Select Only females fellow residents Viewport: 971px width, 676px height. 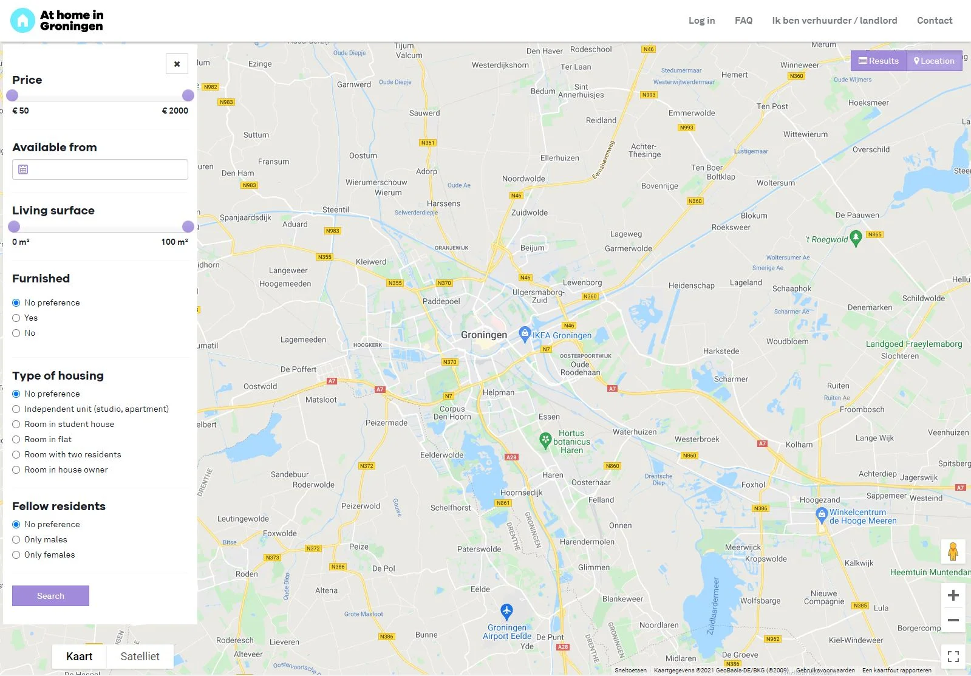pyautogui.click(x=16, y=555)
